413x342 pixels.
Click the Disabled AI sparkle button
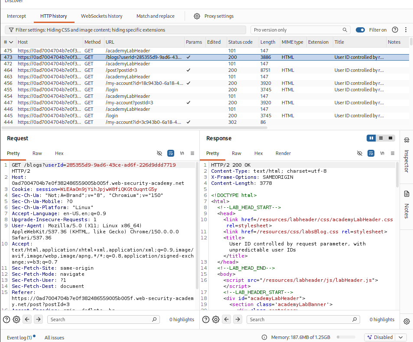click(380, 337)
